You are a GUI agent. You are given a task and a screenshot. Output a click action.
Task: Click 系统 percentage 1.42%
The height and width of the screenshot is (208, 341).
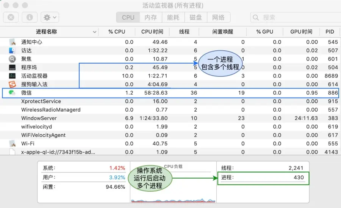click(117, 168)
